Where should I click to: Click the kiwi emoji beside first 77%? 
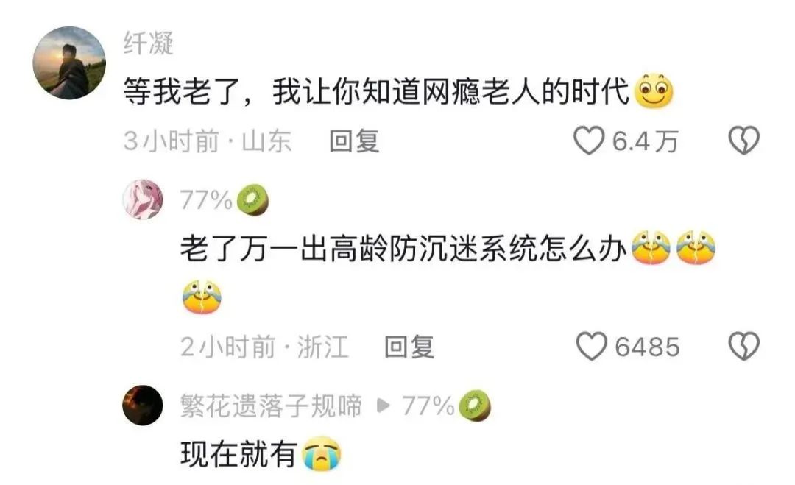pyautogui.click(x=252, y=199)
